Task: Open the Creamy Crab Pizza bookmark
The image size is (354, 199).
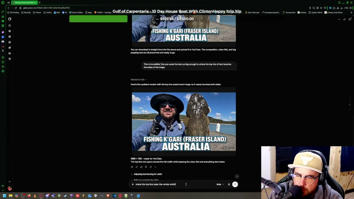Action: [x=334, y=12]
